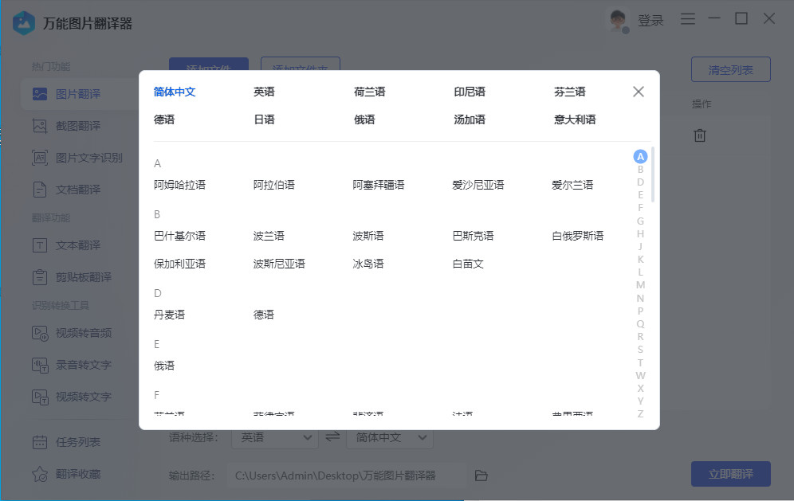Swap source and target languages with arrows icon

[x=332, y=437]
